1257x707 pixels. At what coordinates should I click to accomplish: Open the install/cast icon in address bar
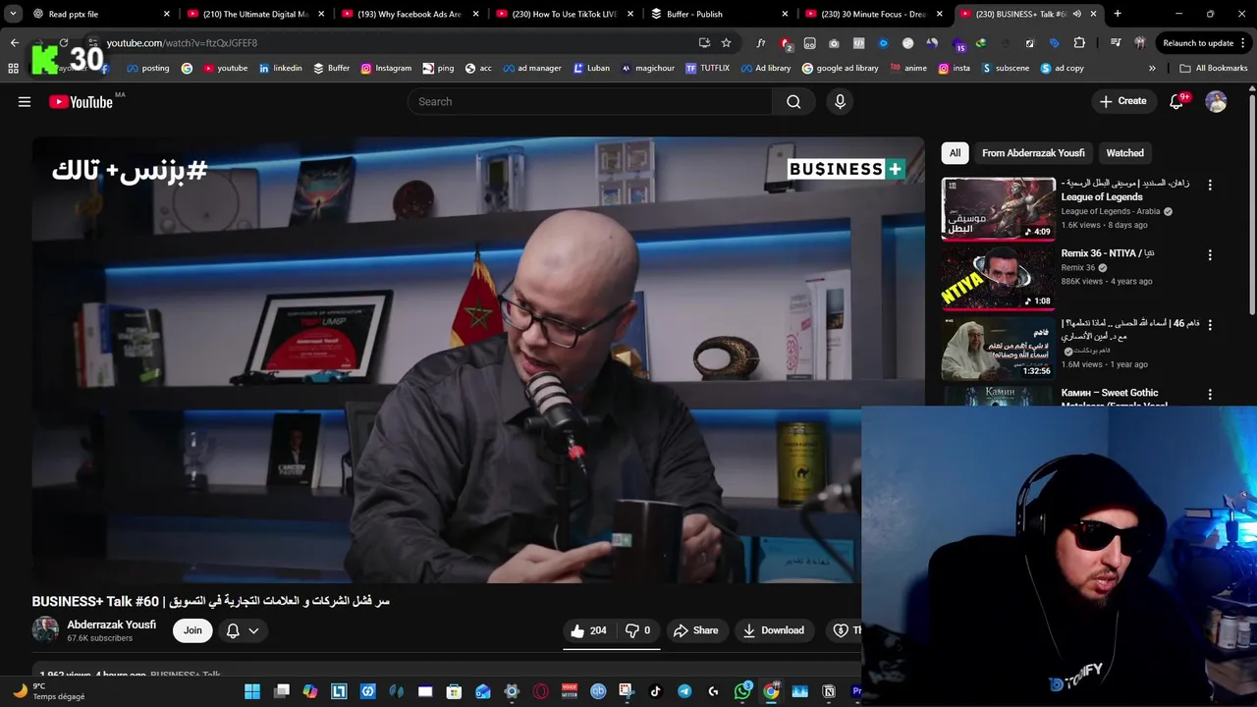[x=704, y=43]
